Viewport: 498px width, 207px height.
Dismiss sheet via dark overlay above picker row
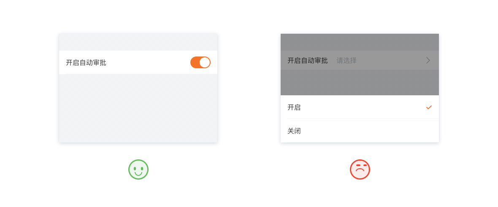pyautogui.click(x=360, y=42)
